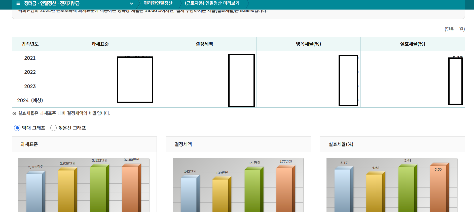Click the 실효세율 footnote text
The image size is (474, 212).
(61, 113)
